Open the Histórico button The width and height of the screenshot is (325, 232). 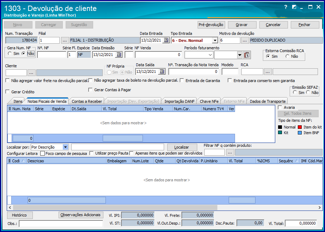tap(19, 215)
